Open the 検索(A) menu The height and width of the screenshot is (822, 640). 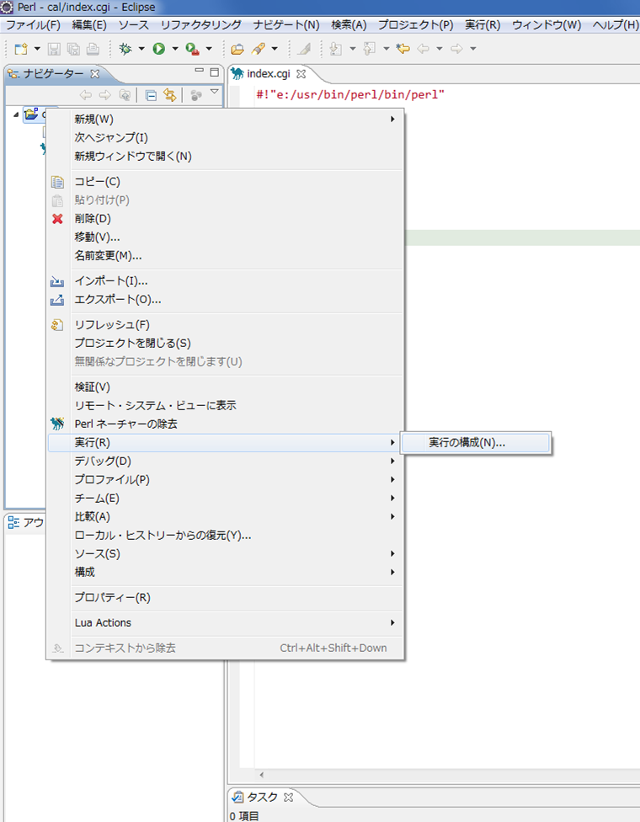click(349, 25)
